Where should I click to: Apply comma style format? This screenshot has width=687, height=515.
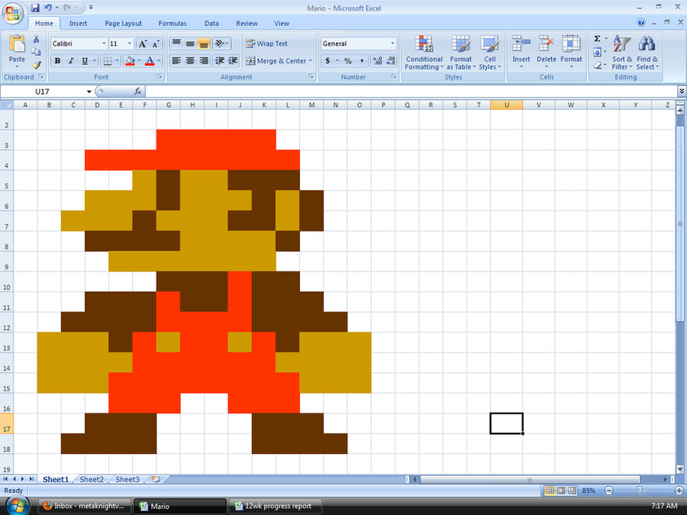[362, 61]
